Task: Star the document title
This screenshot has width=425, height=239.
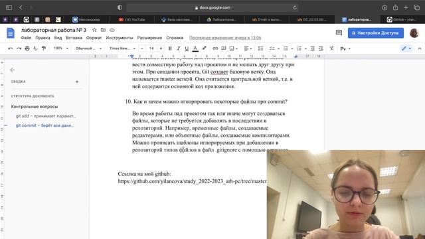Action: tap(94, 30)
